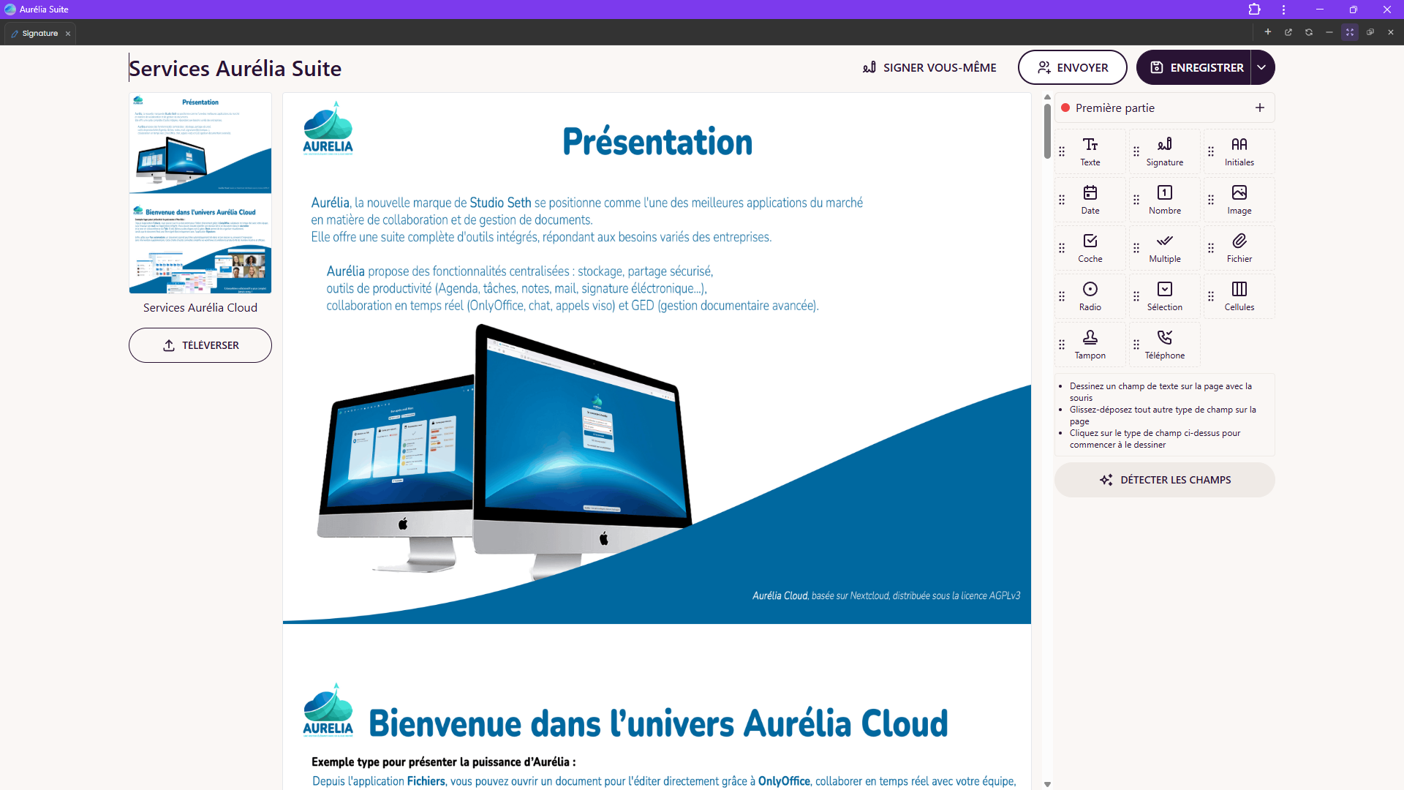Select the Image field type
This screenshot has width=1404, height=790.
(x=1239, y=200)
